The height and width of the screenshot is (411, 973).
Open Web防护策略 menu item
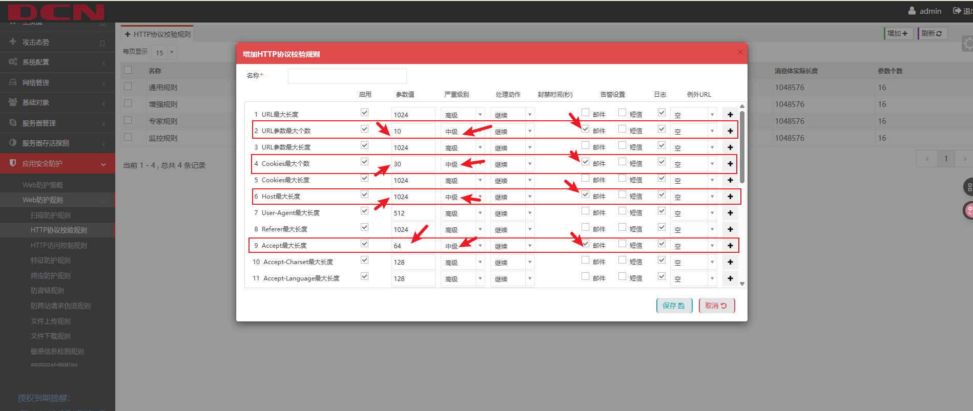43,185
